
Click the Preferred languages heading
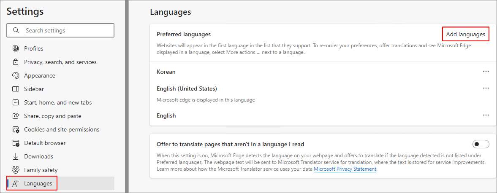(184, 34)
